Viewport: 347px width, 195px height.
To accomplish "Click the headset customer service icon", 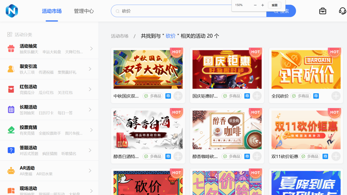I will coord(342,11).
